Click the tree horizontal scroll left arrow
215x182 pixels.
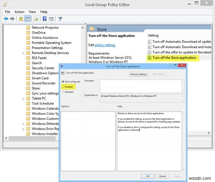click(6, 138)
